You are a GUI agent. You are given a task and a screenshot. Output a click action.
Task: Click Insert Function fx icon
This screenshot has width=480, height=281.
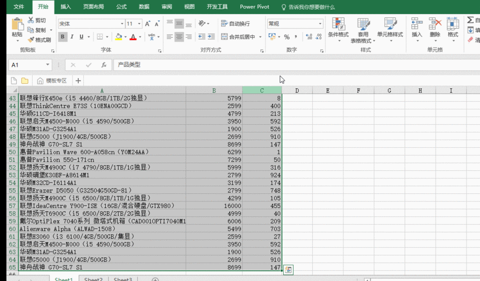click(104, 65)
